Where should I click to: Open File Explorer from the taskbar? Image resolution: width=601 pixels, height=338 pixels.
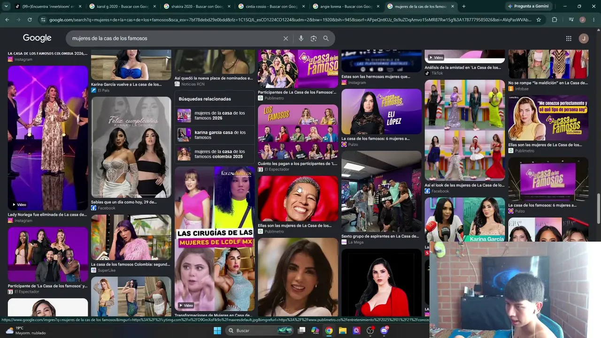tap(343, 330)
